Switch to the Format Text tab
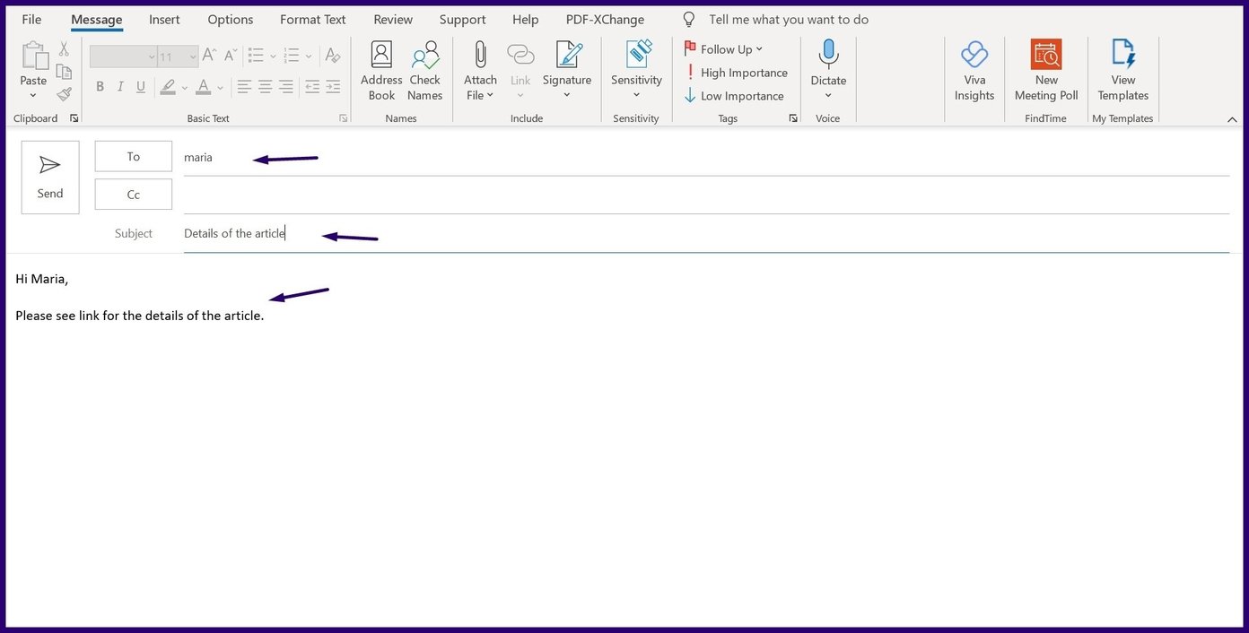 tap(312, 19)
